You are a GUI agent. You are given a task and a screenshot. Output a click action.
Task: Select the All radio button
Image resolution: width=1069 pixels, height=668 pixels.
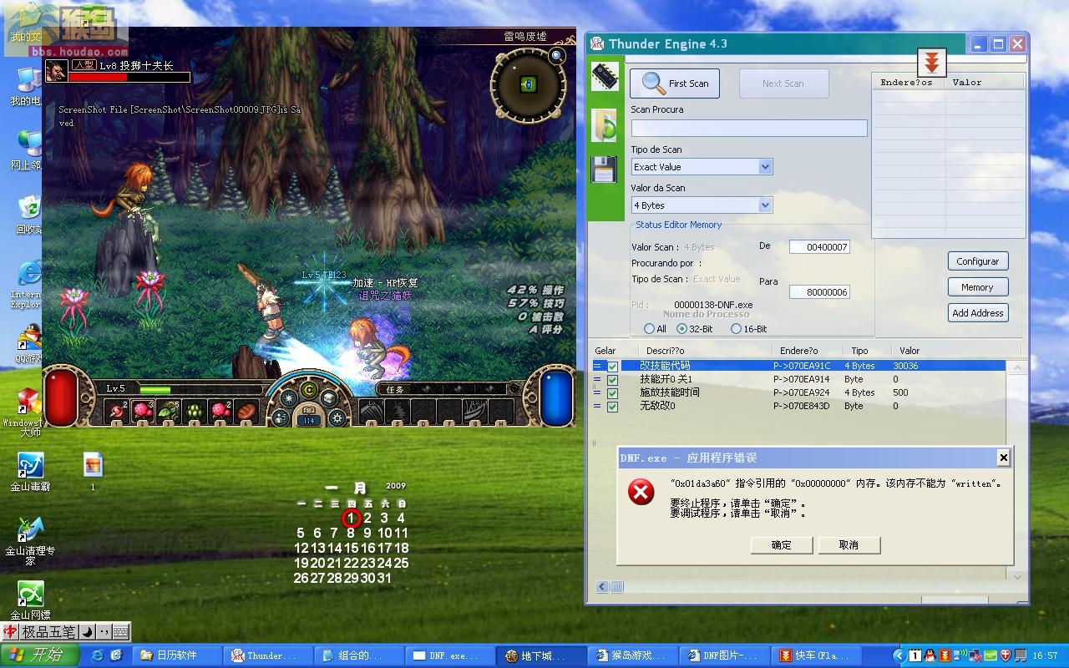[x=649, y=329]
